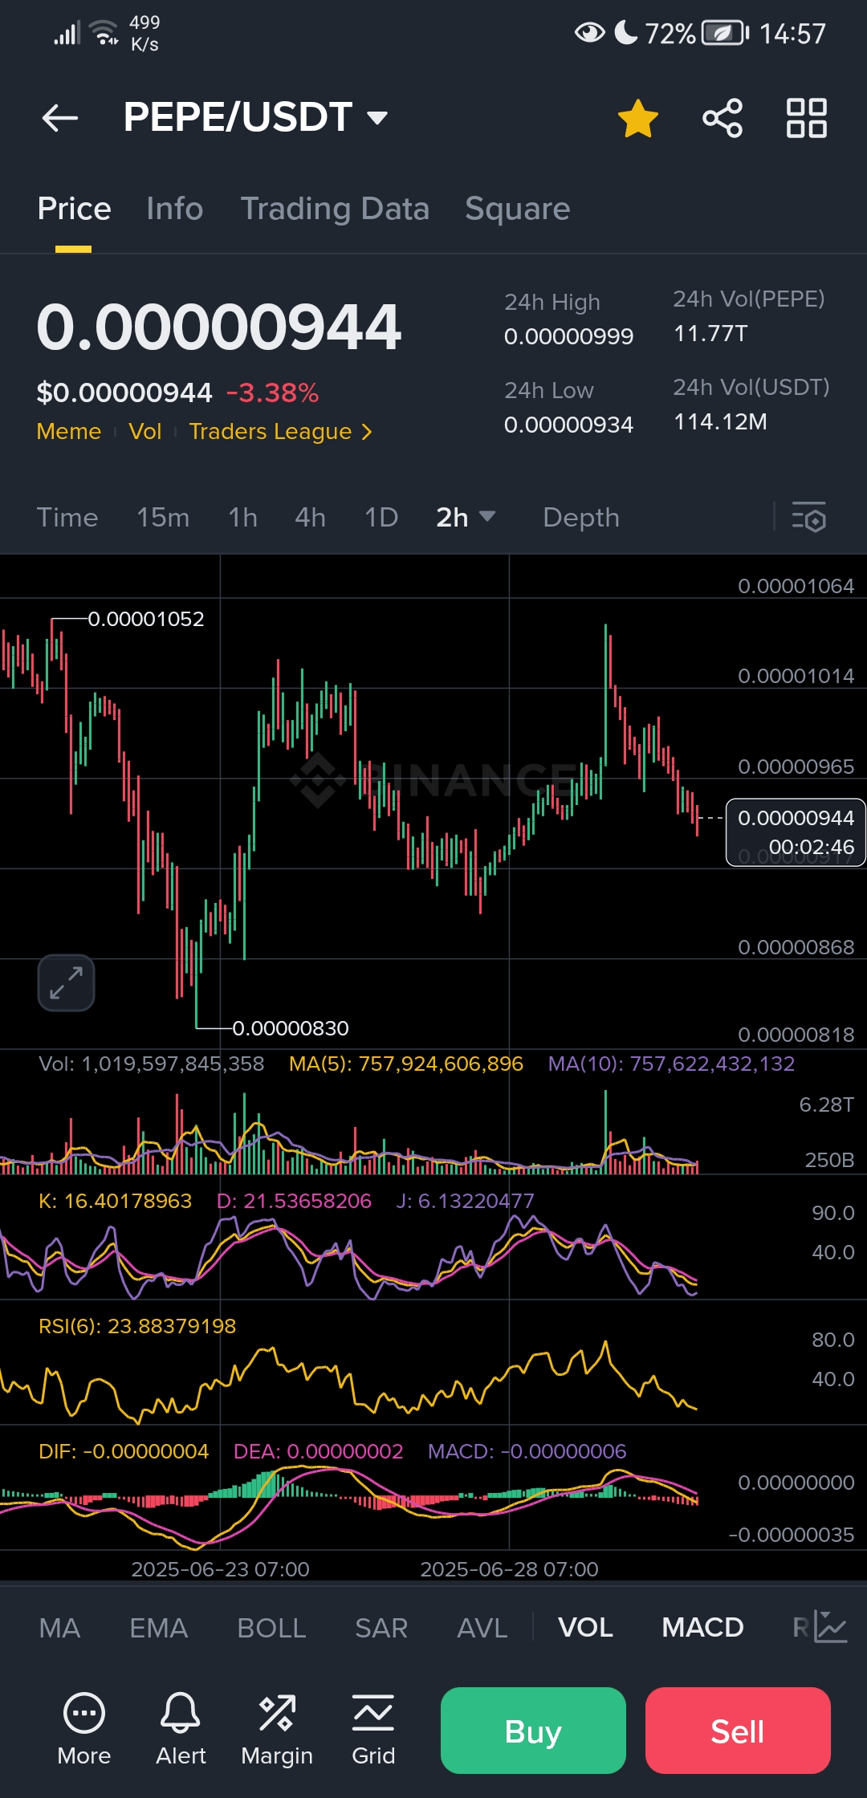Tap the chart low label 0.00000830
Screen dimensions: 867x1798
[291, 1028]
